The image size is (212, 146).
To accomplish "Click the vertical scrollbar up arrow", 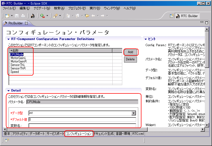I will (207, 29).
